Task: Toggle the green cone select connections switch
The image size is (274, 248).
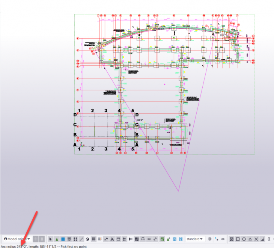Action: [x=57, y=239]
